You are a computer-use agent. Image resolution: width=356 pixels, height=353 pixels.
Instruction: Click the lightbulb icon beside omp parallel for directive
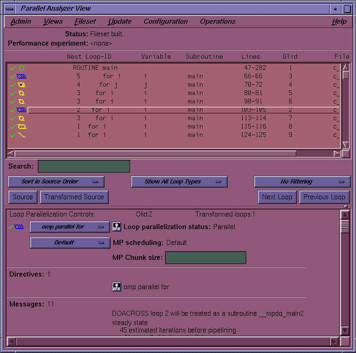click(117, 287)
